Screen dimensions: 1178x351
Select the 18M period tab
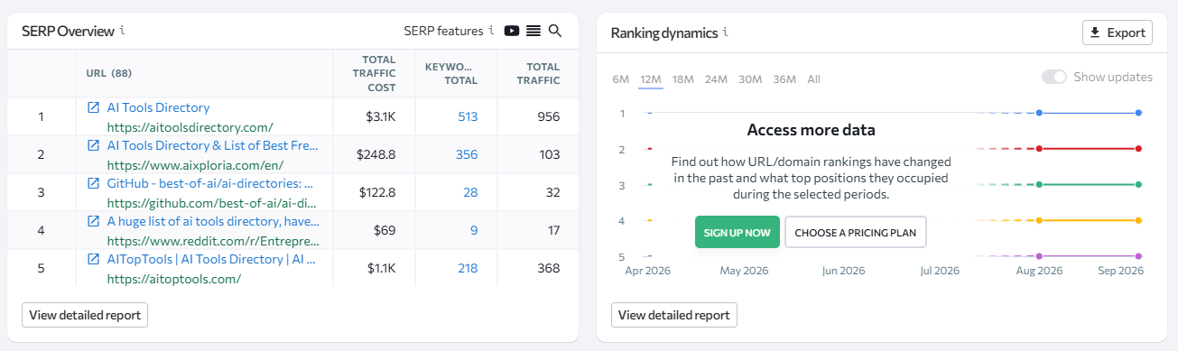coord(683,79)
